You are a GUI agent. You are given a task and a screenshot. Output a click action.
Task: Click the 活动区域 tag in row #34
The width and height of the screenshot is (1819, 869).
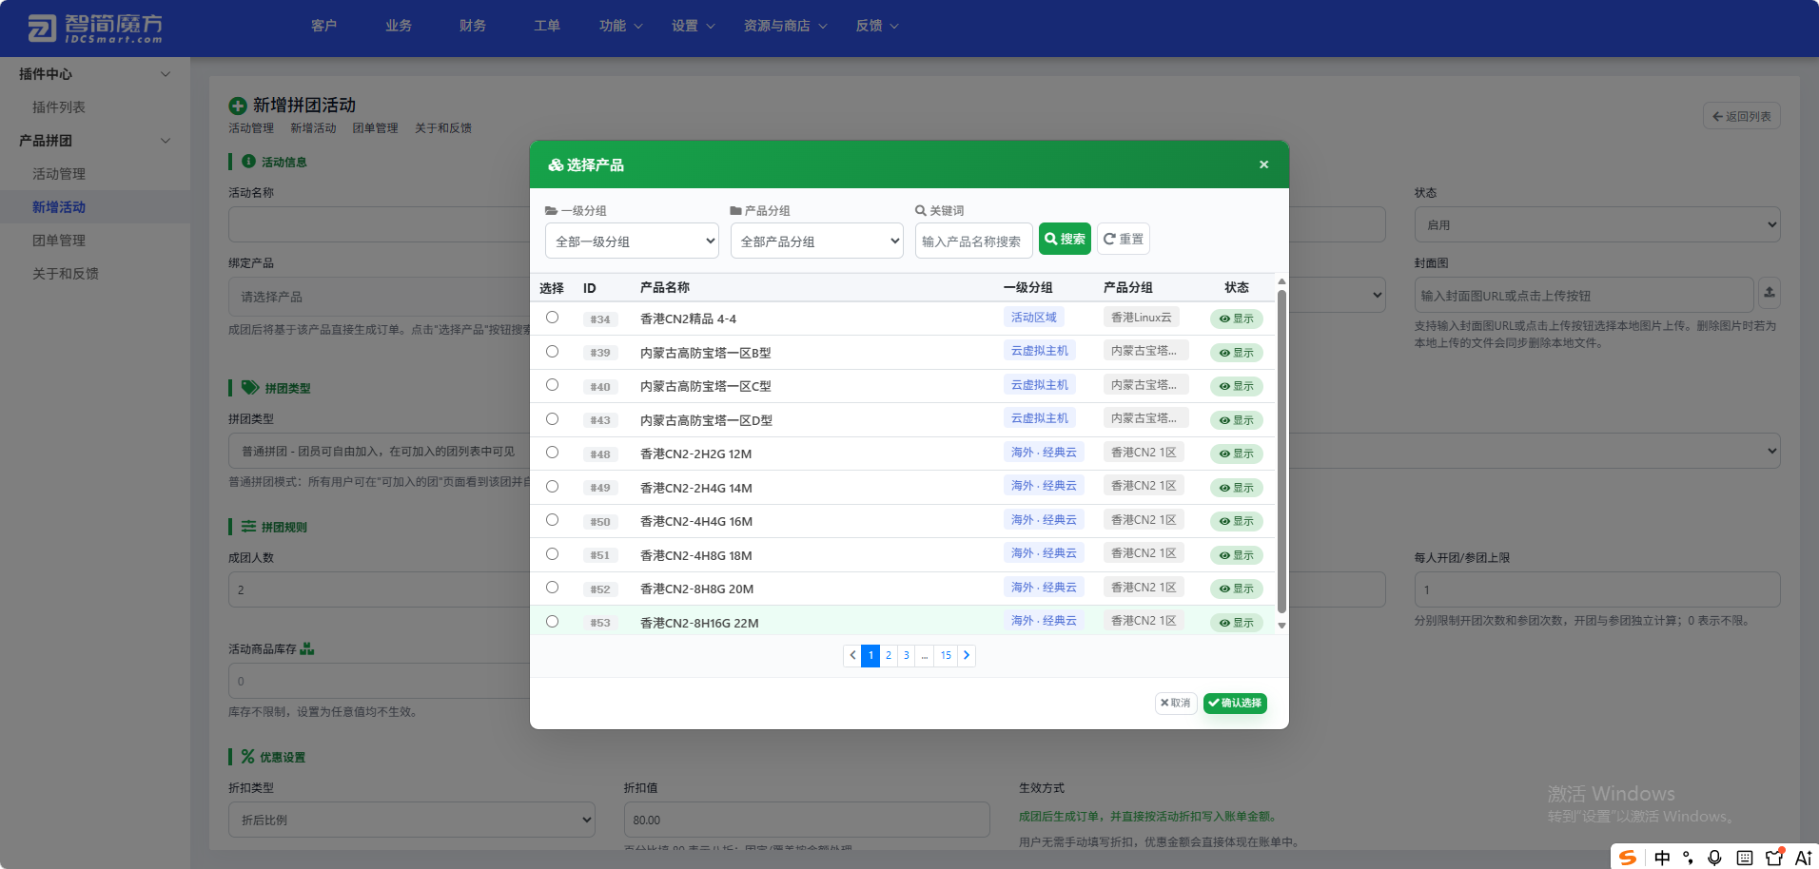tap(1034, 318)
